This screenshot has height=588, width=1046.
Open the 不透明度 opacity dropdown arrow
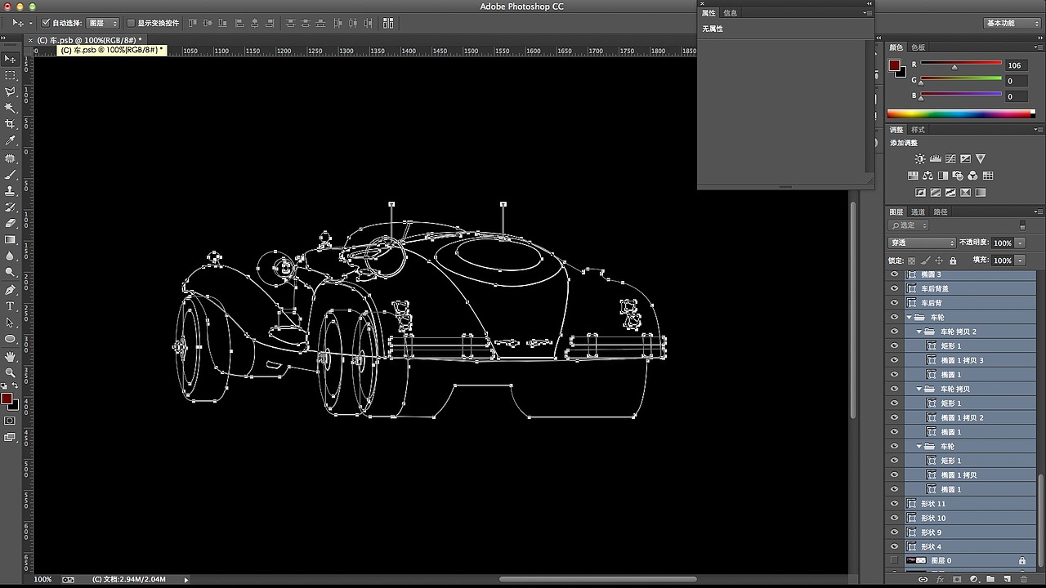(x=1021, y=243)
